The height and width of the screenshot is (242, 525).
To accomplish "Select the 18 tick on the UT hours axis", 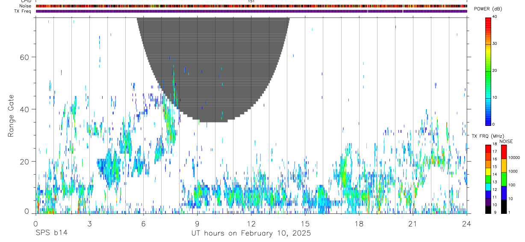I will pyautogui.click(x=359, y=224).
